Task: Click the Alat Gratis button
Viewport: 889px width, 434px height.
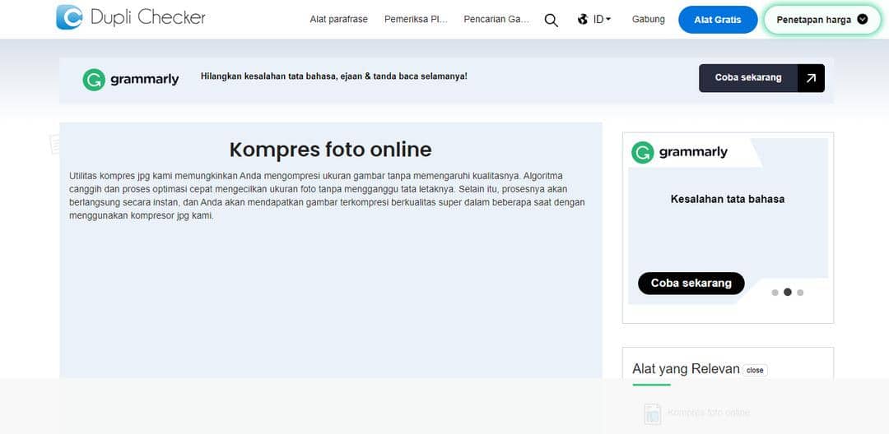Action: (x=718, y=20)
